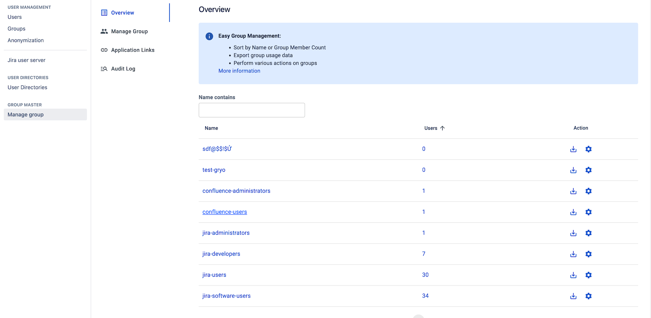
Task: Open the test-gryo group link
Action: 214,170
